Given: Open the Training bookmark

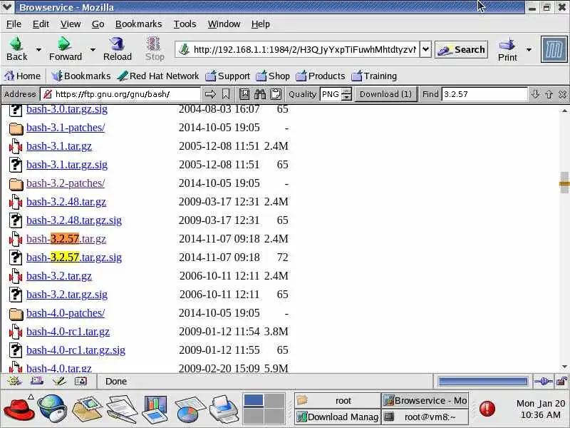Looking at the screenshot, I should coord(375,76).
